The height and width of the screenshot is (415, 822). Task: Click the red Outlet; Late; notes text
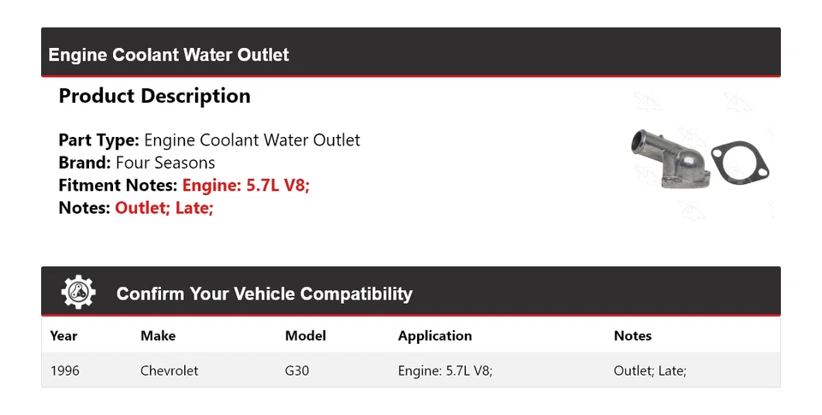tap(164, 207)
